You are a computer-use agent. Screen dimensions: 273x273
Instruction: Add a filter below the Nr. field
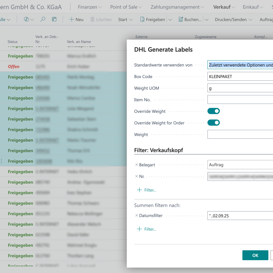pyautogui.click(x=147, y=190)
